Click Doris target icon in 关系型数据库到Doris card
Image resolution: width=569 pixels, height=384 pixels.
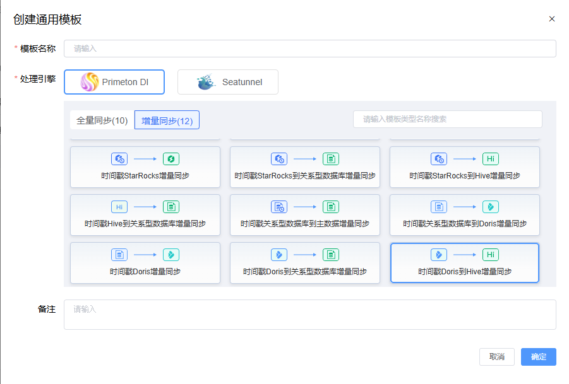(x=490, y=207)
